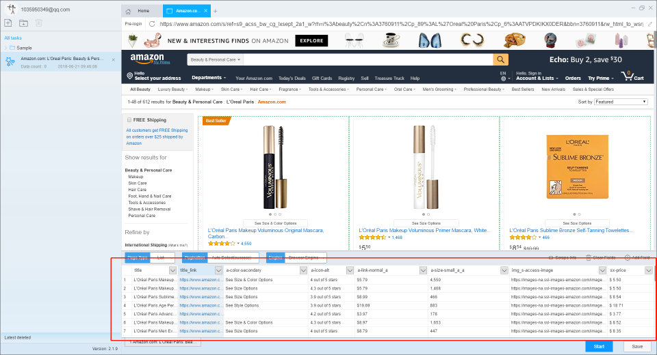
Task: Click the location pin address icon
Action: click(130, 76)
